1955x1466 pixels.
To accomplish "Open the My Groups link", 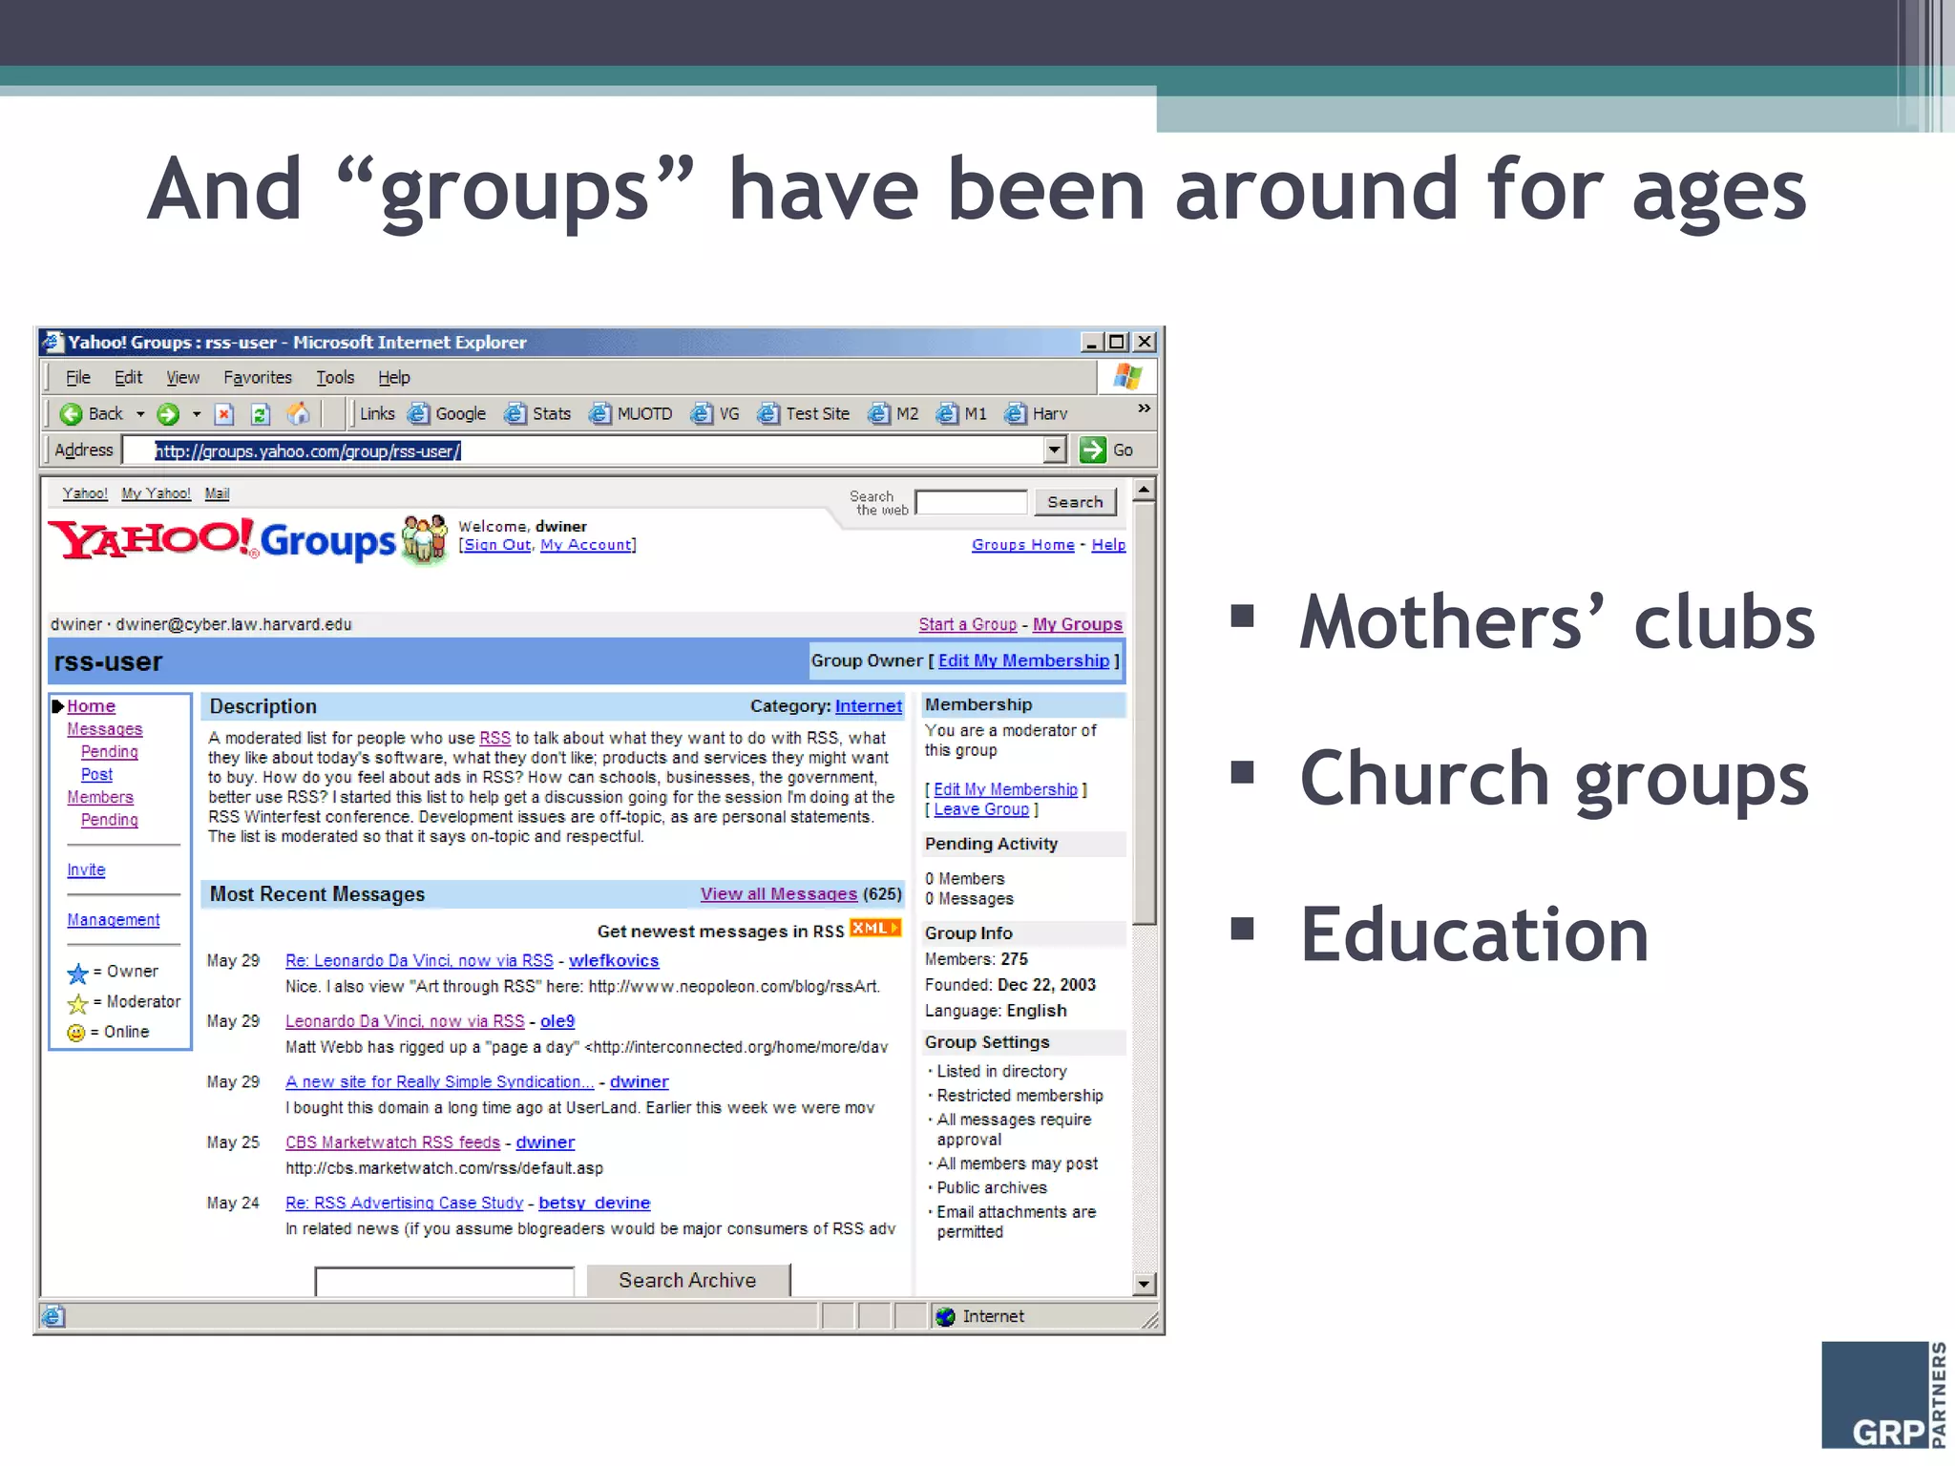I will click(1078, 624).
